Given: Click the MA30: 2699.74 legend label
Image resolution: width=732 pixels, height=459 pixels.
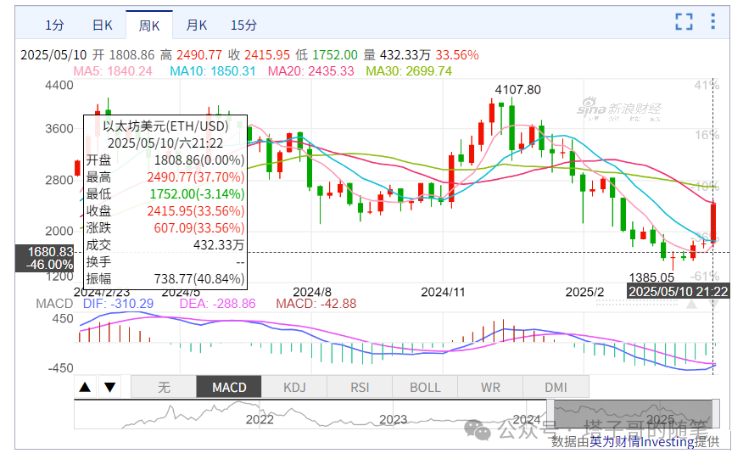Looking at the screenshot, I should (x=409, y=71).
